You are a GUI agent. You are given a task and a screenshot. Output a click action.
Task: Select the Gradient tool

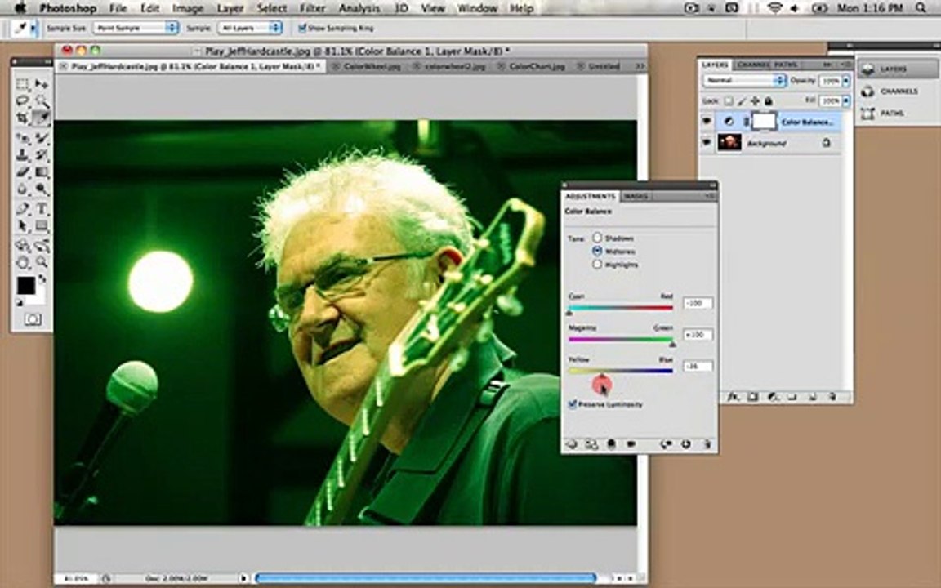[41, 173]
